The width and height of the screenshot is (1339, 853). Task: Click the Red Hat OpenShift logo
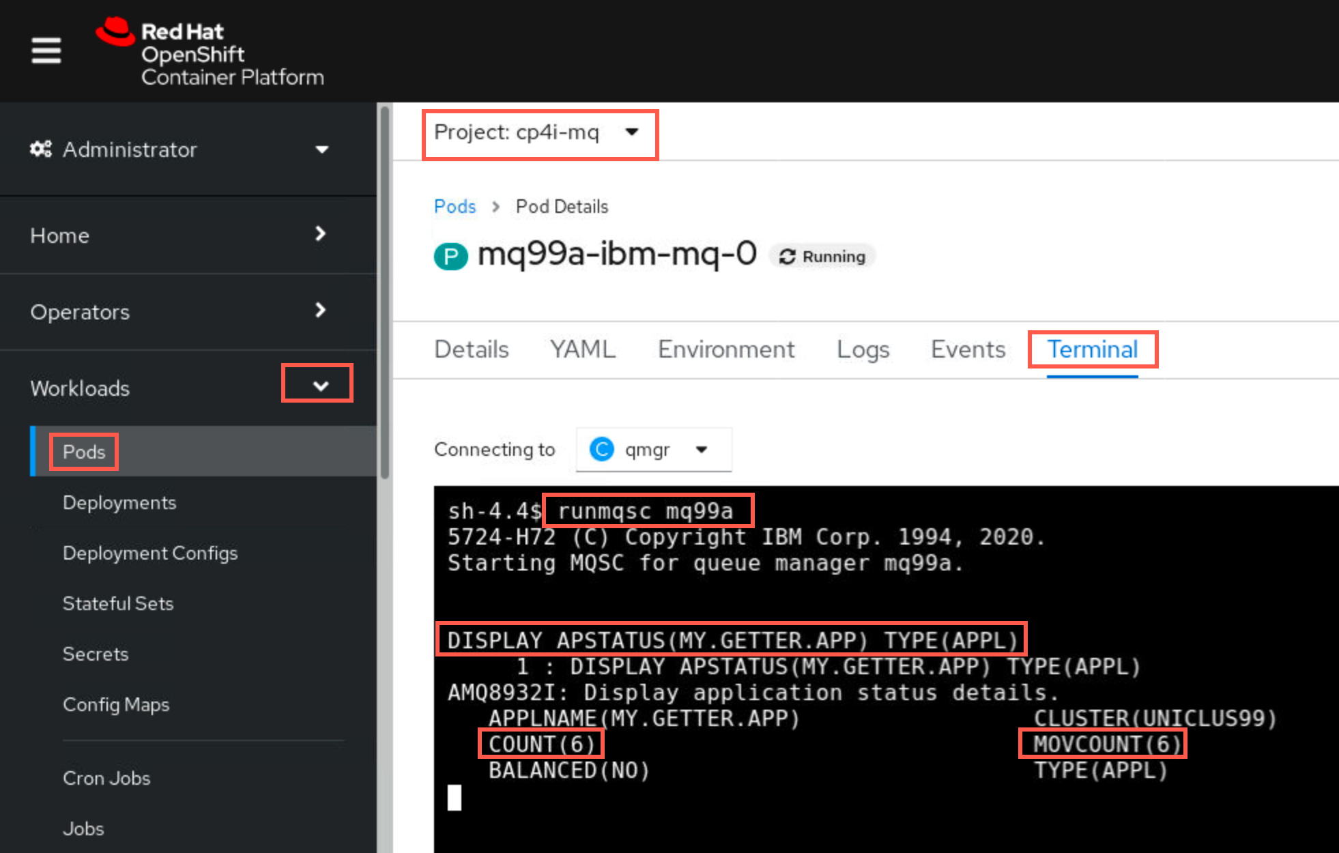[x=210, y=53]
